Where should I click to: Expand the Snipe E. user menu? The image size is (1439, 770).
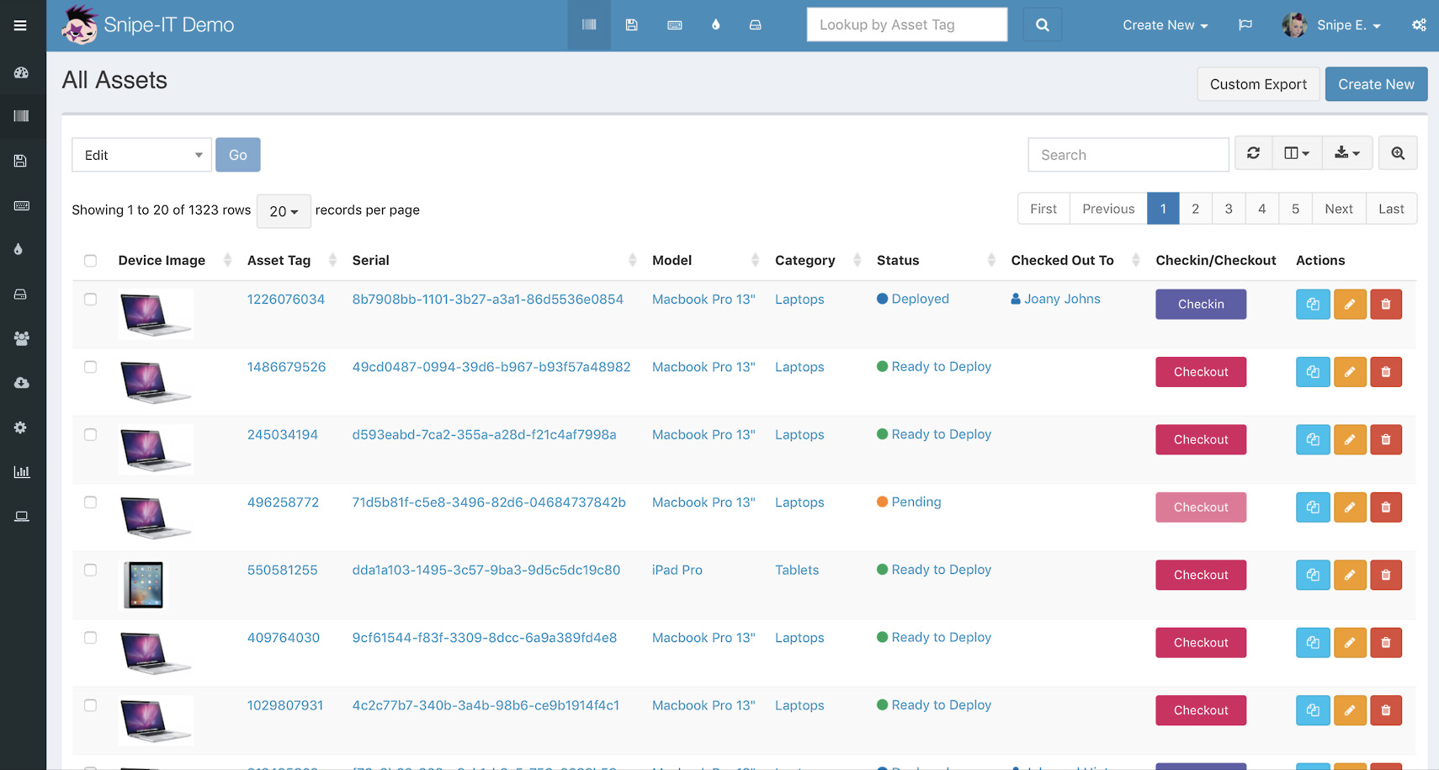pyautogui.click(x=1331, y=25)
